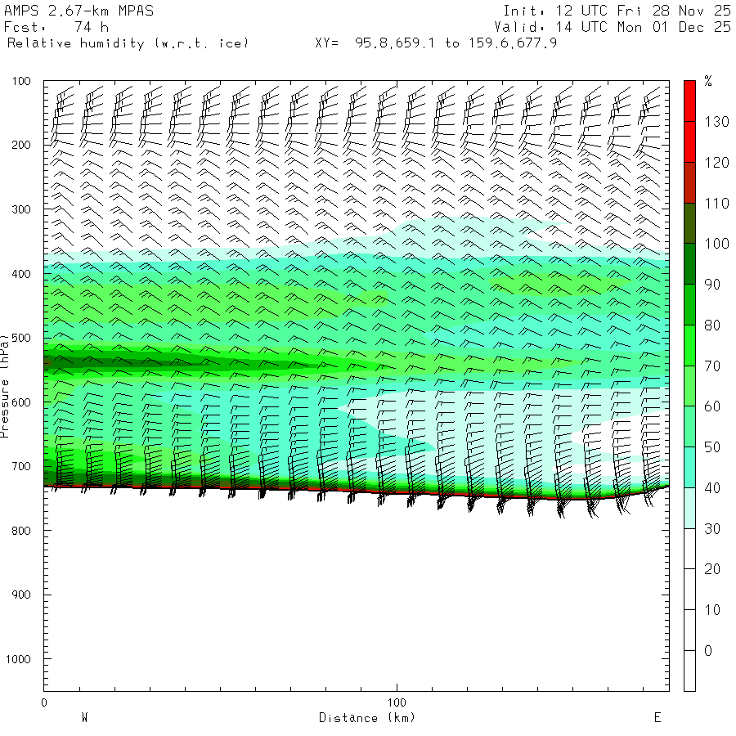The height and width of the screenshot is (736, 736).
Task: Click the green 80-90 colorbar segment
Action: (689, 305)
